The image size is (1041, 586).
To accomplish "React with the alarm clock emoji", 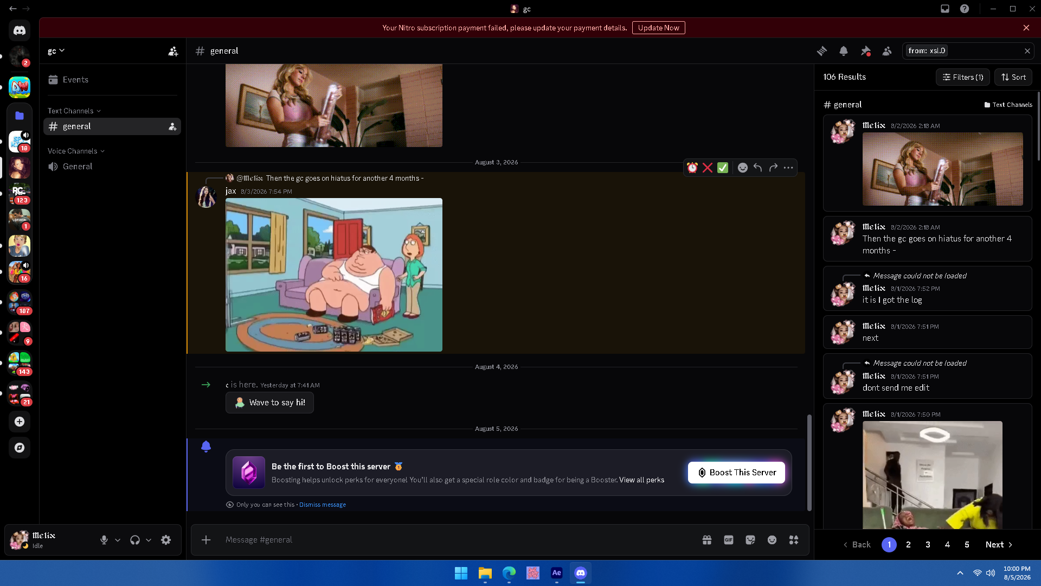I will 692,168.
